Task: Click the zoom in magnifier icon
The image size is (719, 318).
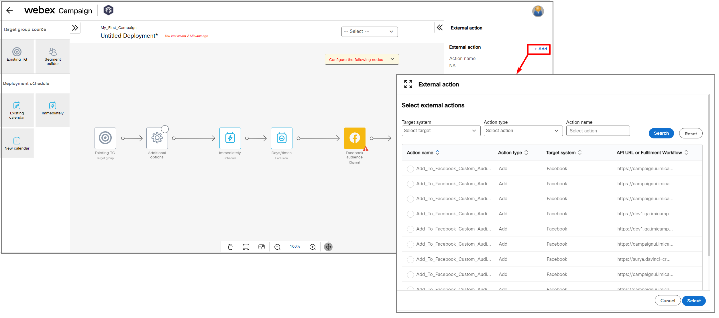Action: click(x=313, y=247)
